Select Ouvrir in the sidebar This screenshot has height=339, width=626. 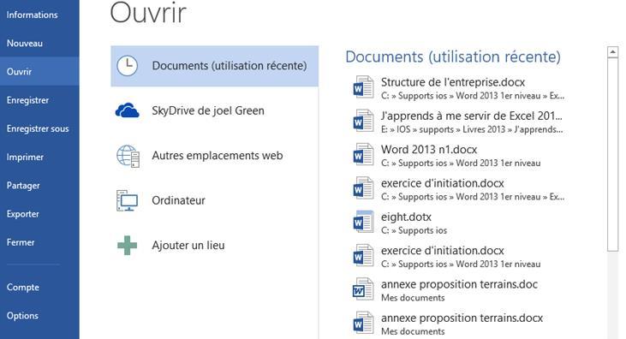tap(39, 71)
